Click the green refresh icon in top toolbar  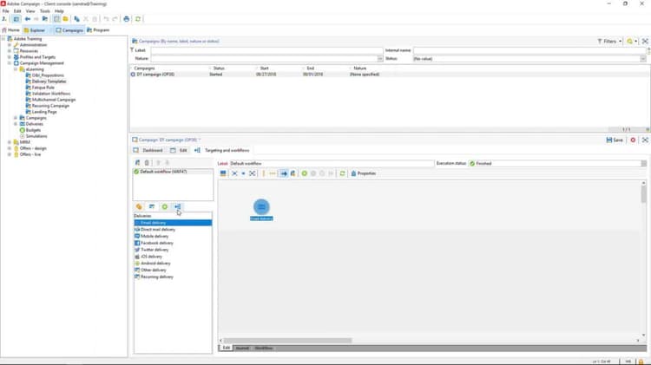pos(138,19)
